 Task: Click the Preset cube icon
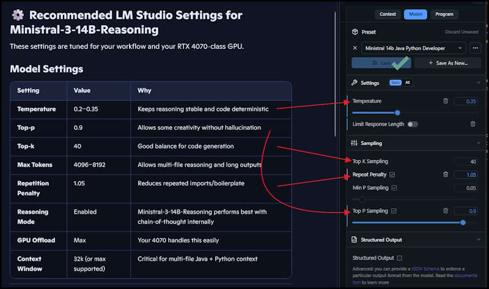[355, 32]
